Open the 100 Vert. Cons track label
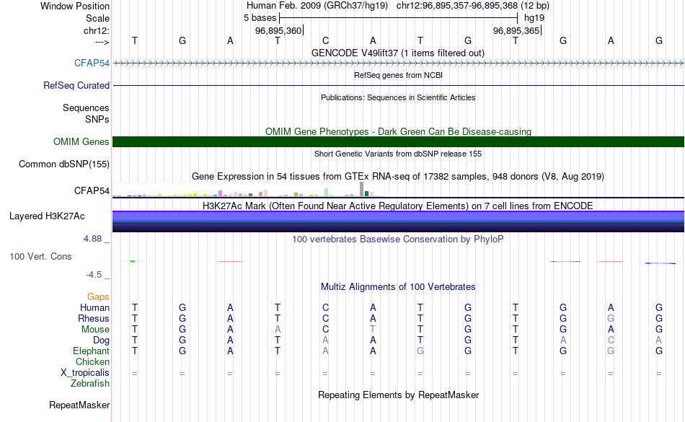 click(x=40, y=256)
